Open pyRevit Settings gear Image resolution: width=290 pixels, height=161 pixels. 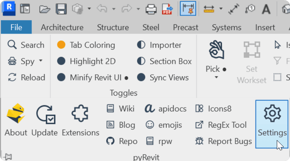pos(272,124)
